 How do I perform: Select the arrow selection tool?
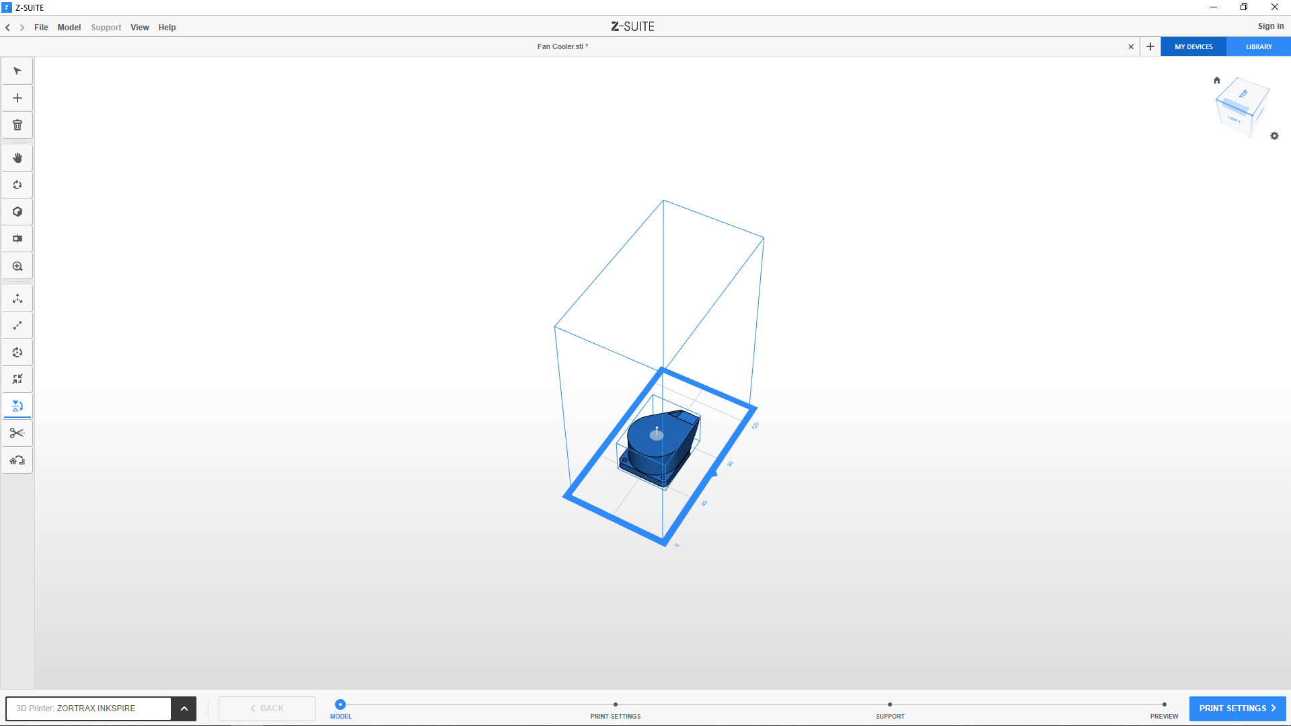coord(17,71)
